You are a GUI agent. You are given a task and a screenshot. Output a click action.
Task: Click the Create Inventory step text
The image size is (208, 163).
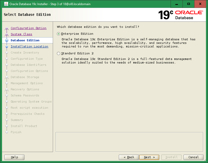pos(25,53)
